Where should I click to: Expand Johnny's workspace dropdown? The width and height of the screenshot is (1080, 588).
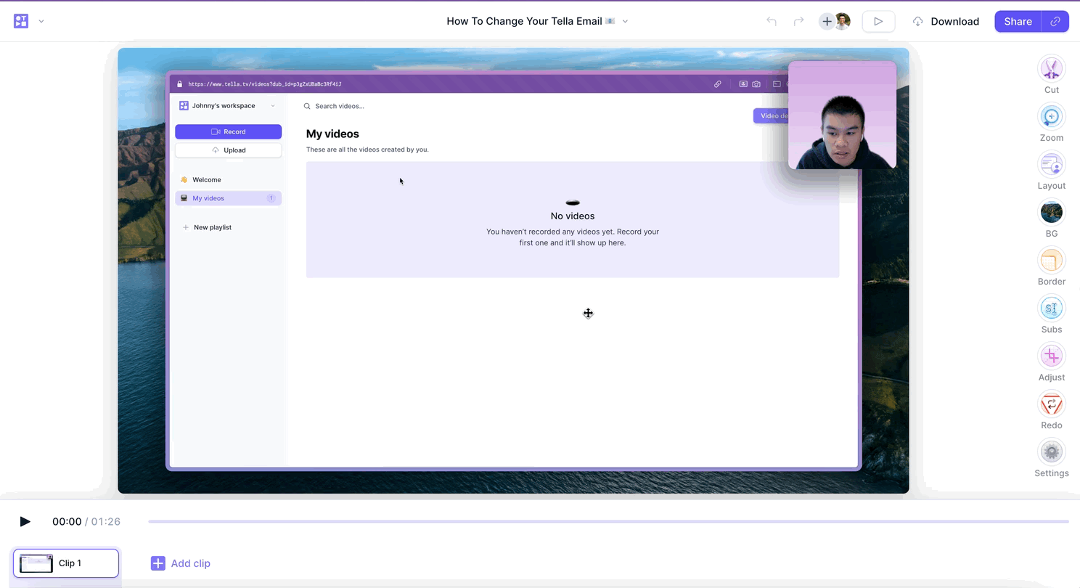[x=273, y=106]
